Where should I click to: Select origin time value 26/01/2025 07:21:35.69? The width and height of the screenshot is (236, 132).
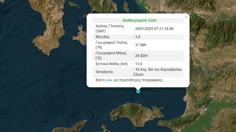click(154, 29)
